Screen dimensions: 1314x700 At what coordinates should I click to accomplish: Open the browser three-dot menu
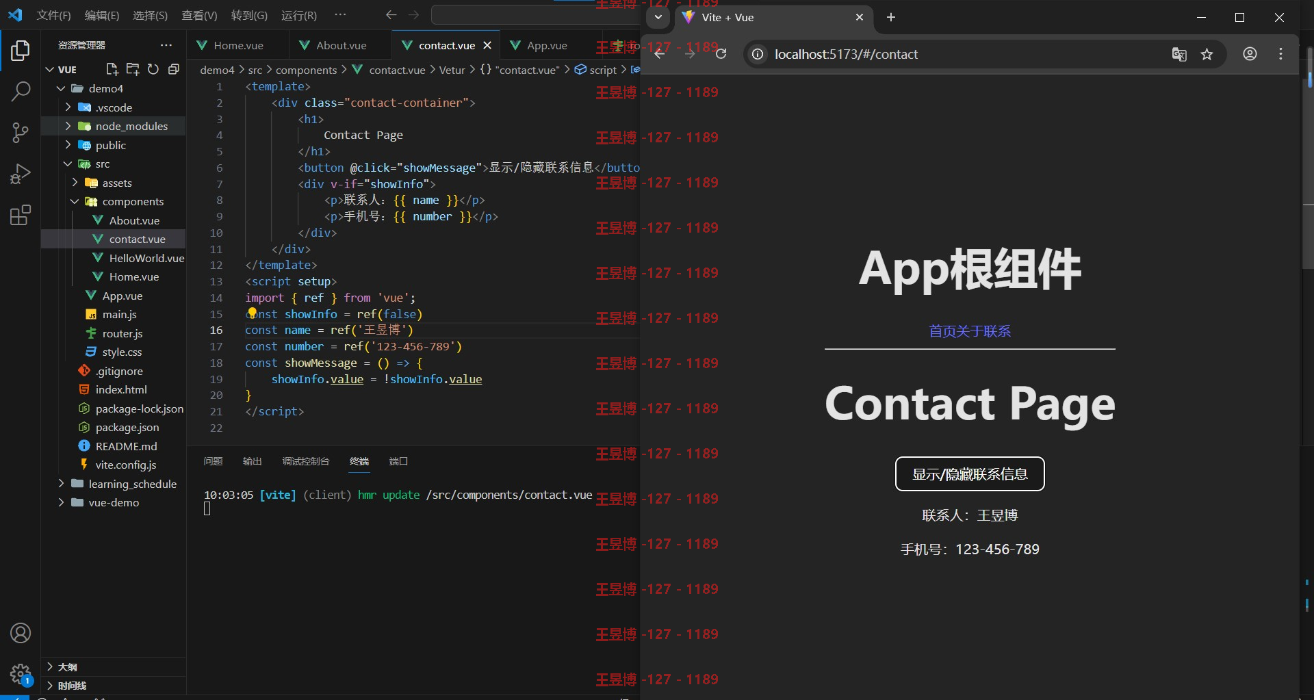(x=1280, y=54)
